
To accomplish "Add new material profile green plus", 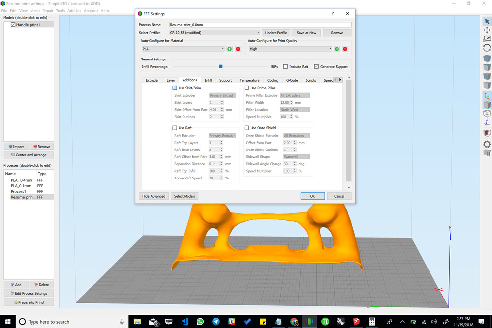I will (x=230, y=49).
